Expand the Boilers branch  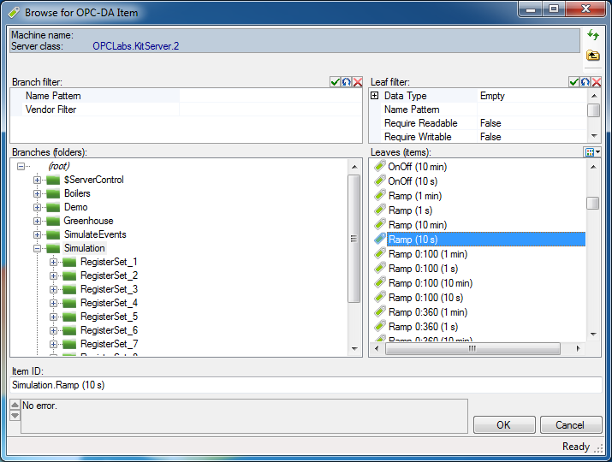[38, 193]
